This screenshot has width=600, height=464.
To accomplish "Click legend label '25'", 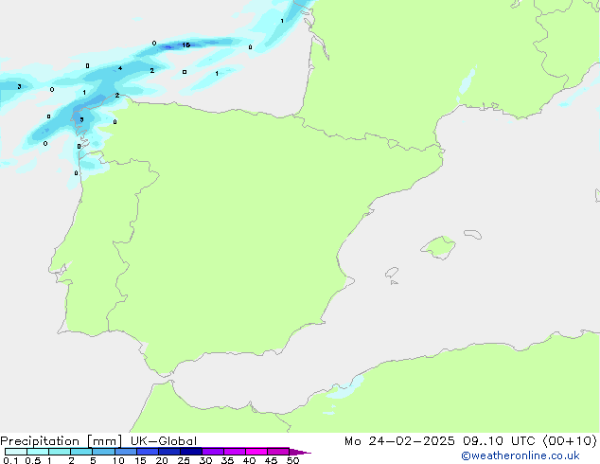I will coord(184,460).
